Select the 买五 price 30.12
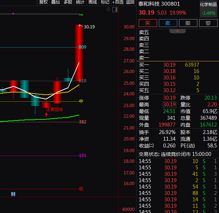Image resolution: width=219 pixels, height=213 pixels. click(169, 90)
